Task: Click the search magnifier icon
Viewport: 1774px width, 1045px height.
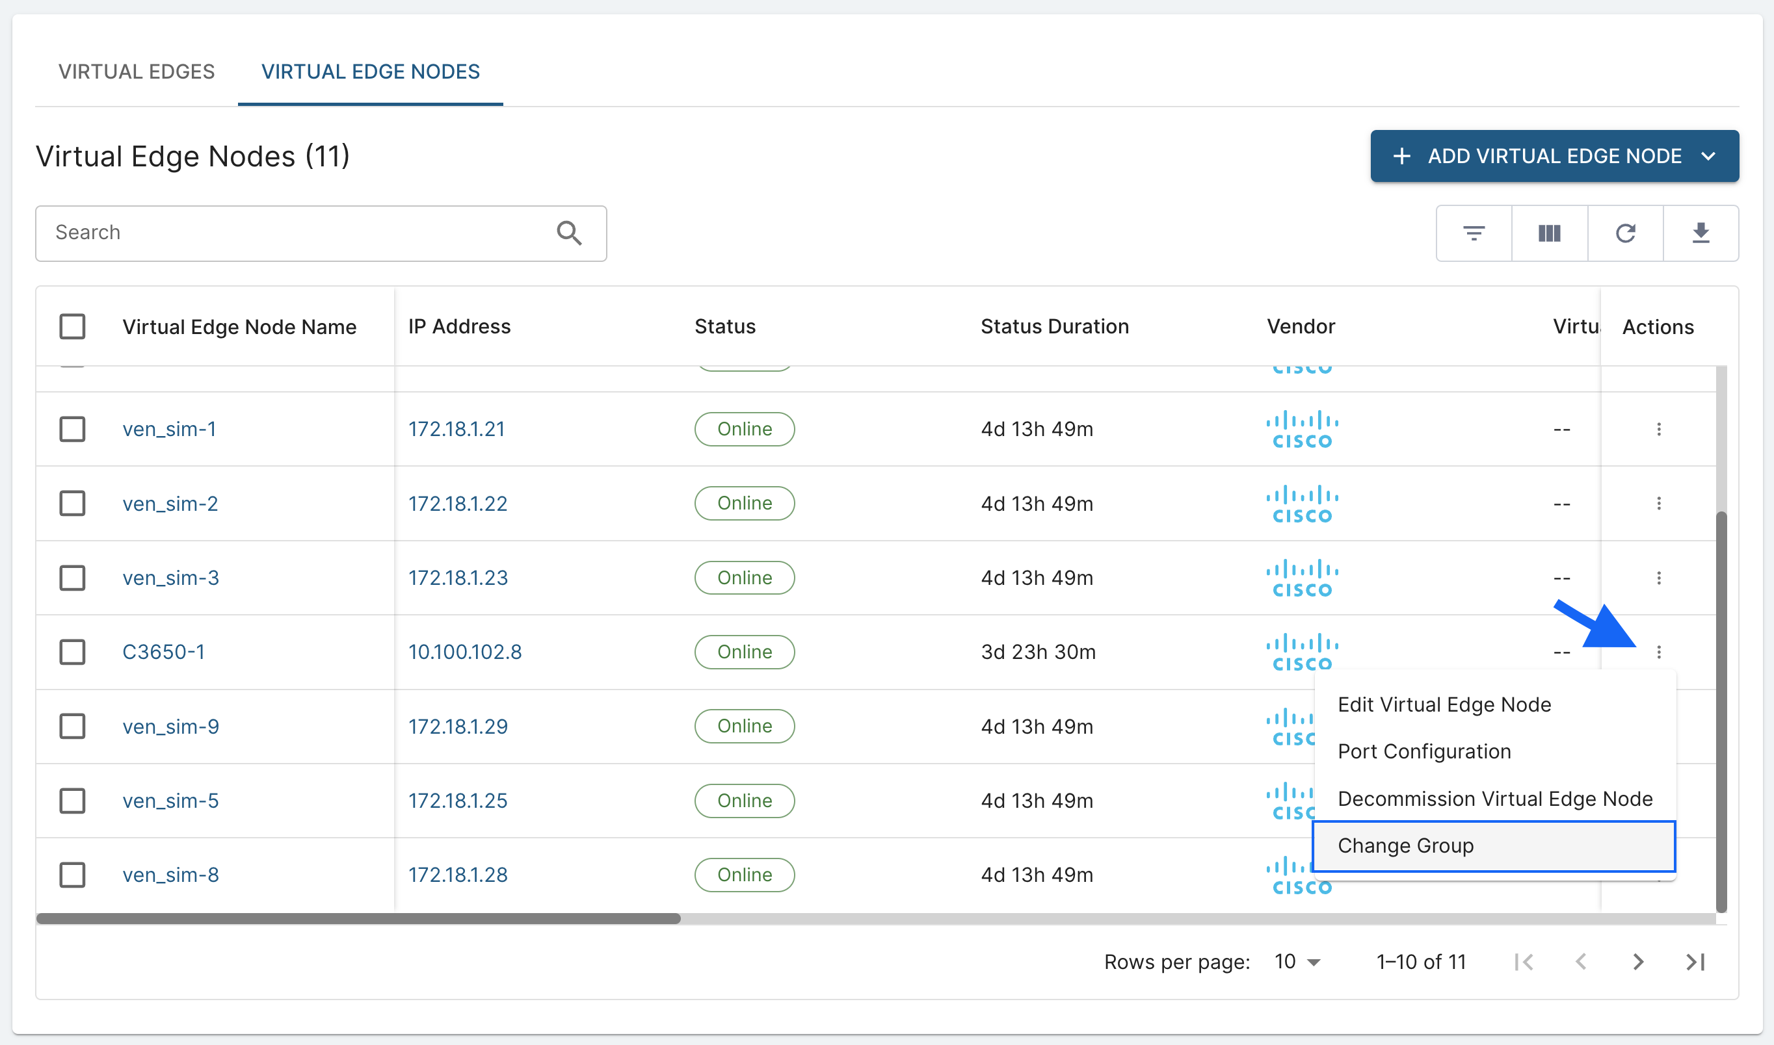Action: 569,233
